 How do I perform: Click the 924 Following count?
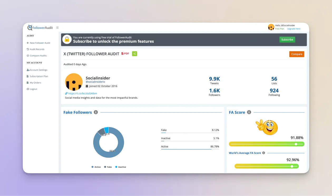[x=274, y=92]
